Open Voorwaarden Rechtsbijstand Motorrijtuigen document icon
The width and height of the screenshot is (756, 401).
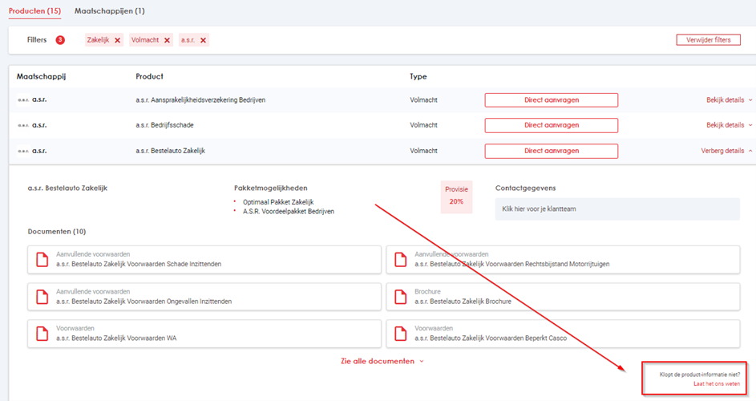(398, 259)
